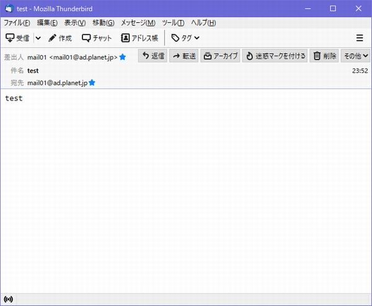Maximize the Thunderbird window
The image size is (372, 306).
tap(333, 9)
